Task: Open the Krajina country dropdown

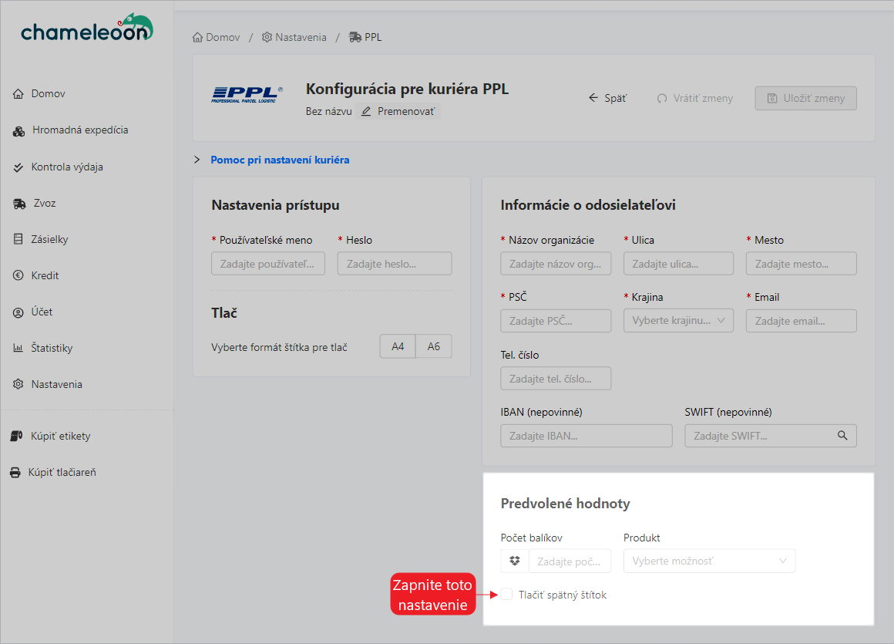Action: click(x=678, y=321)
